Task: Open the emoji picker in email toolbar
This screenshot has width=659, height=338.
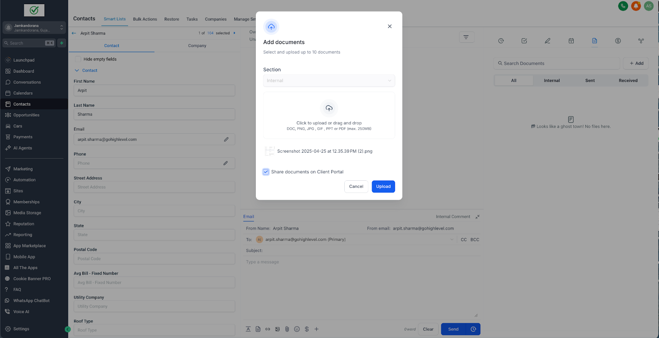Action: click(x=297, y=329)
